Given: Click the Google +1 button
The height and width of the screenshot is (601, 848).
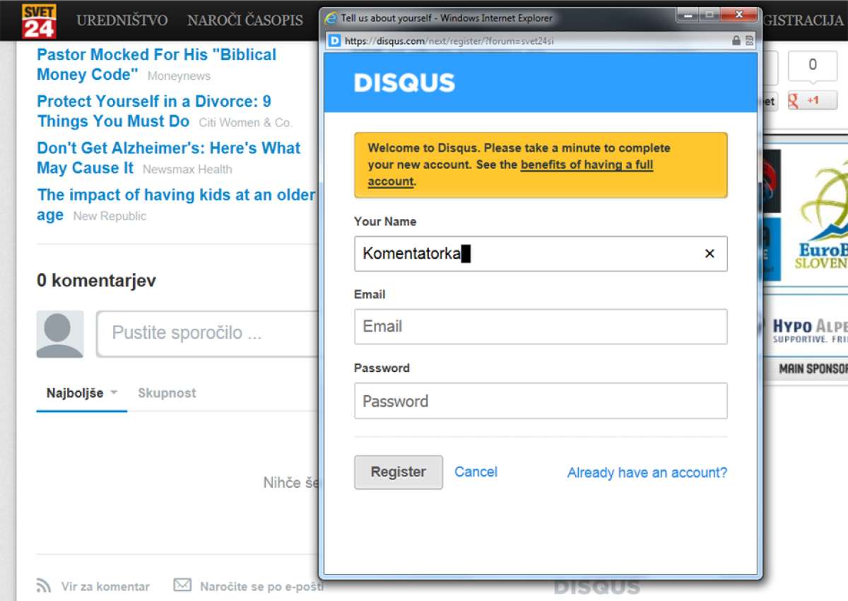Looking at the screenshot, I should click(x=813, y=100).
